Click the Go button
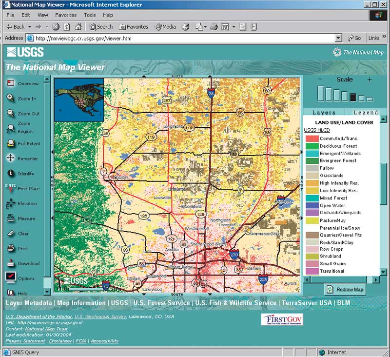The width and height of the screenshot is (390, 357). 354,38
